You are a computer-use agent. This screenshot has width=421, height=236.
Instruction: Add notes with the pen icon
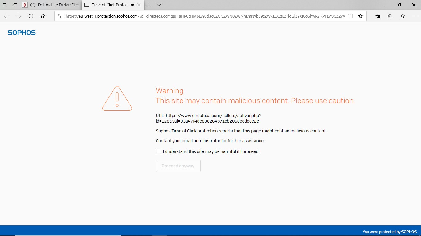[390, 16]
